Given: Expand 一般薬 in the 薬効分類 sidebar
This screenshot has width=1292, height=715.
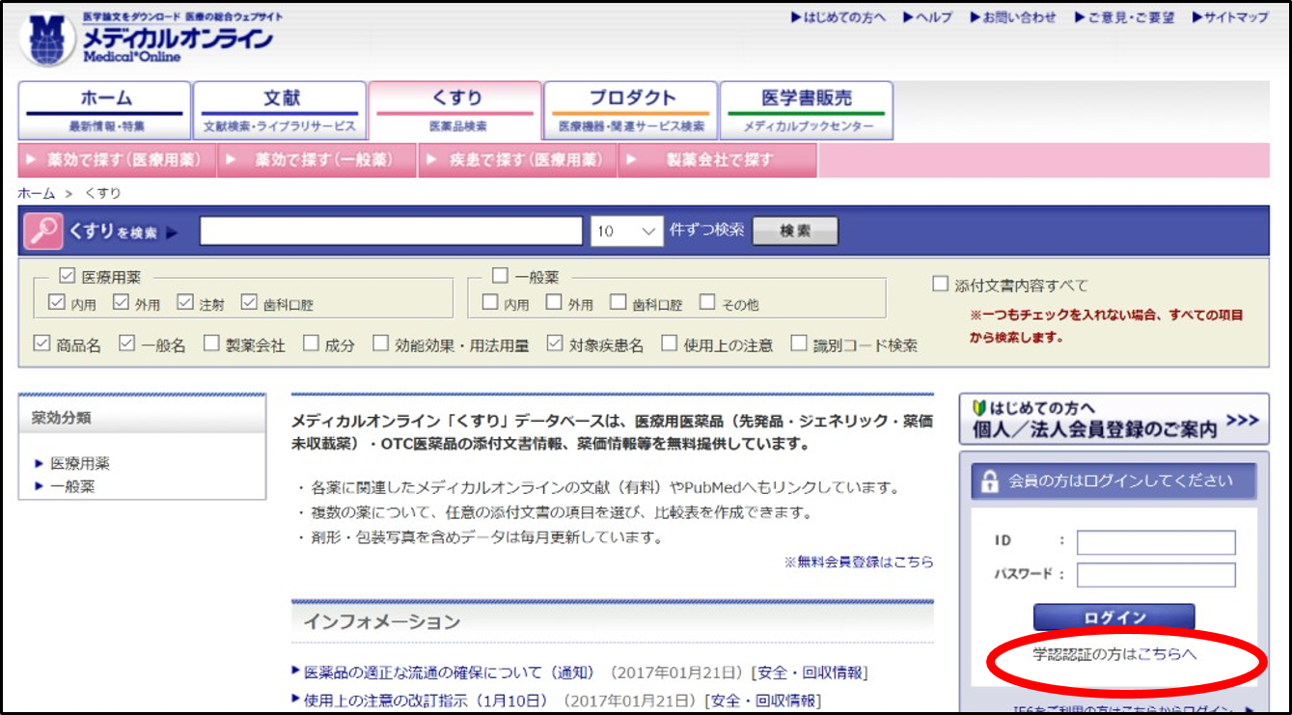Looking at the screenshot, I should pyautogui.click(x=72, y=486).
